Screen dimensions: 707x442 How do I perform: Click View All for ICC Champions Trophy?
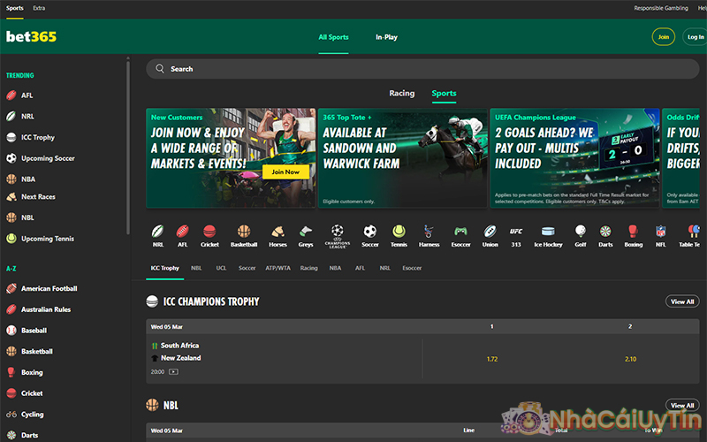tap(682, 301)
